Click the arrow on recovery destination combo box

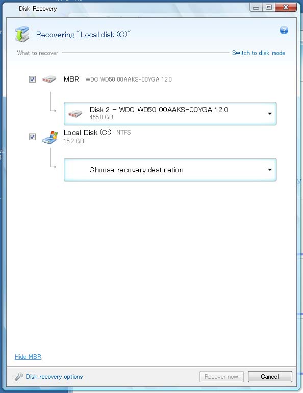(x=270, y=170)
